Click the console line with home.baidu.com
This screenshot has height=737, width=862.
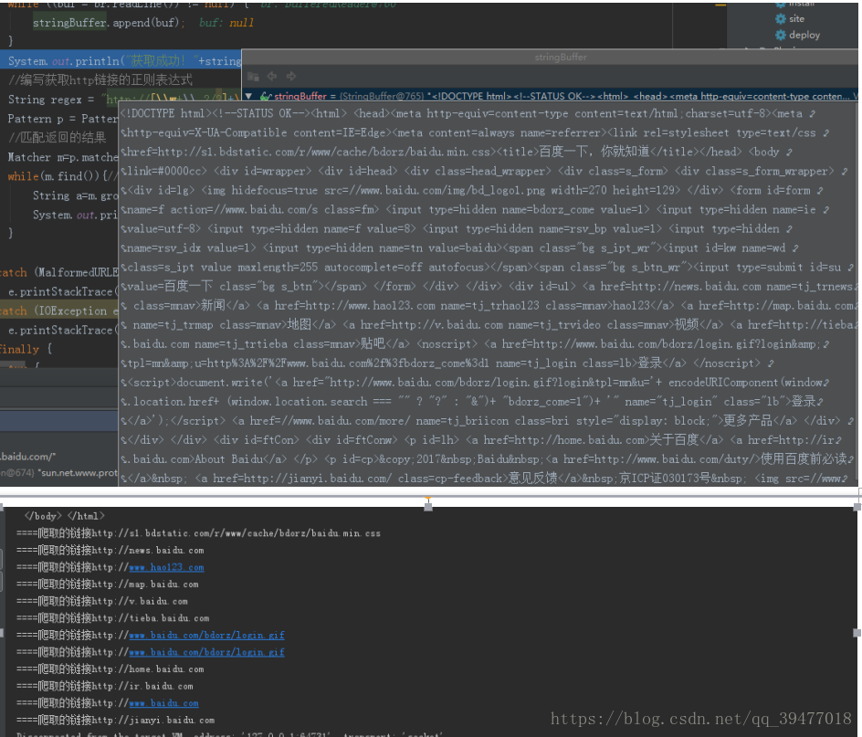tap(110, 669)
